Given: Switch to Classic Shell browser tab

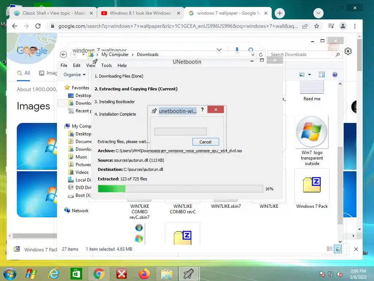Looking at the screenshot, I should (x=53, y=13).
